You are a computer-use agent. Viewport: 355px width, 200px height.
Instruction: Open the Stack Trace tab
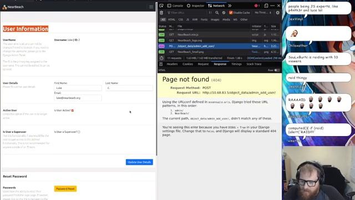[254, 64]
